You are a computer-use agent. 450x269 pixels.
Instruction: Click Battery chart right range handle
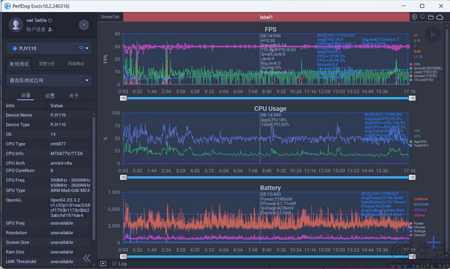pyautogui.click(x=412, y=256)
